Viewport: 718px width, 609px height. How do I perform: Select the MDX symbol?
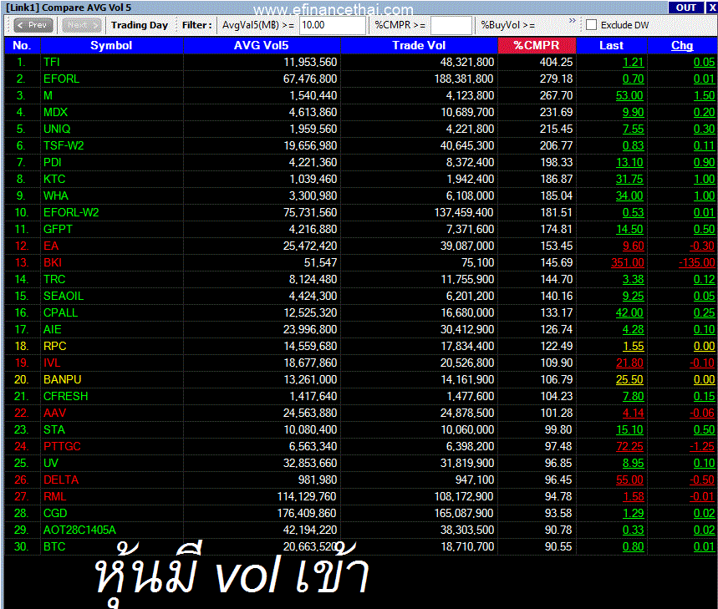click(55, 112)
